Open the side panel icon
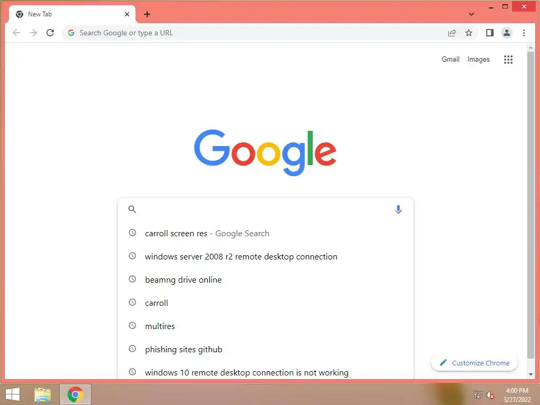The image size is (540, 405). coord(490,33)
